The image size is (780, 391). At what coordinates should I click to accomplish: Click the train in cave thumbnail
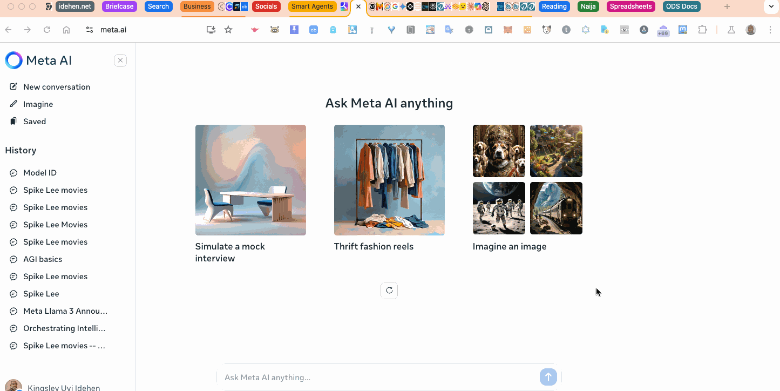(556, 208)
